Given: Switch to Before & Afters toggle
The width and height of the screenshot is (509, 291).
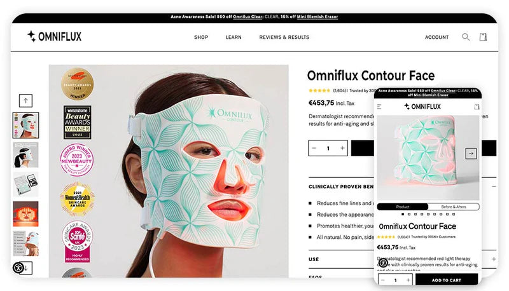Looking at the screenshot, I should click(454, 206).
